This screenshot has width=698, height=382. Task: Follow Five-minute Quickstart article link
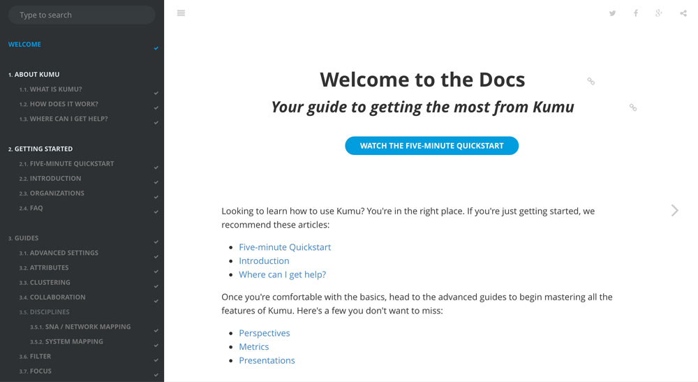pos(285,247)
